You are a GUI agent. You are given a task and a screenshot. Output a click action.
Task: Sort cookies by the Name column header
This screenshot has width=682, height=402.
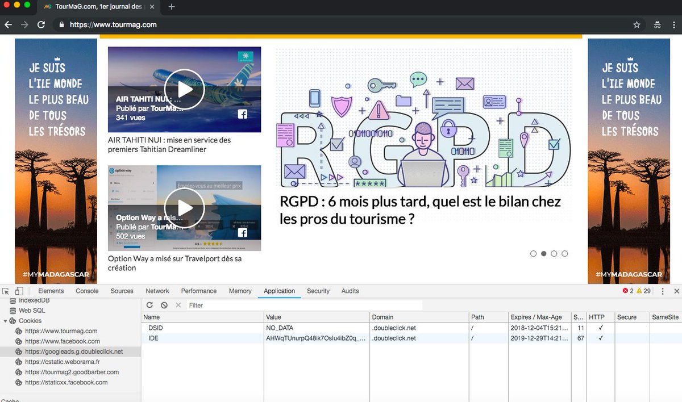203,317
